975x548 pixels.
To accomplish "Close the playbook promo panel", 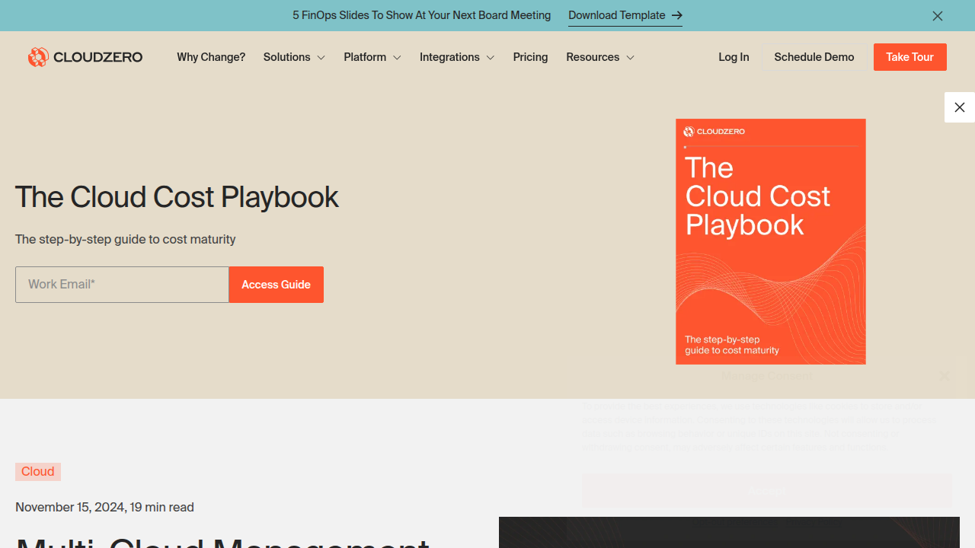I will click(960, 107).
